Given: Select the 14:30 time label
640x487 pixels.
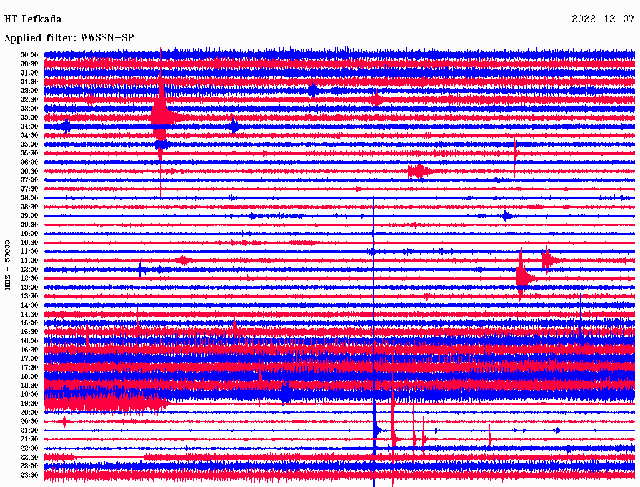Looking at the screenshot, I should pos(29,315).
